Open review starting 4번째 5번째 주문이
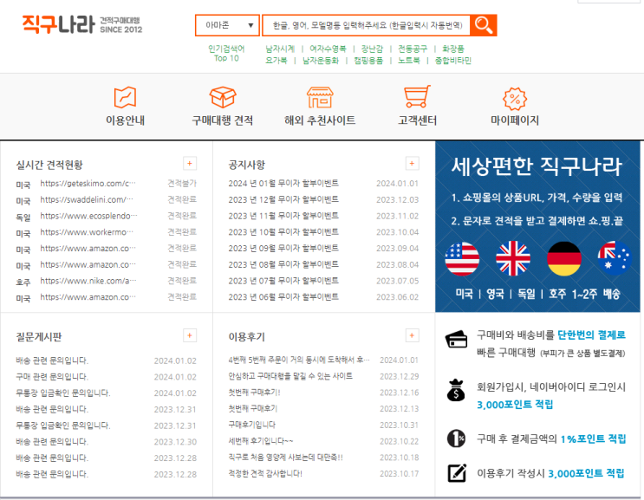644x500 pixels. [299, 360]
